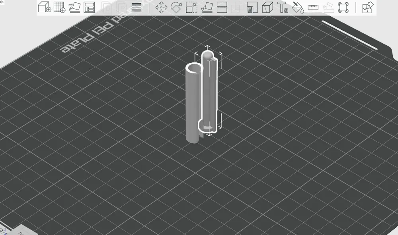Select the left hollow cylinder model
This screenshot has height=235, width=398.
(x=193, y=104)
